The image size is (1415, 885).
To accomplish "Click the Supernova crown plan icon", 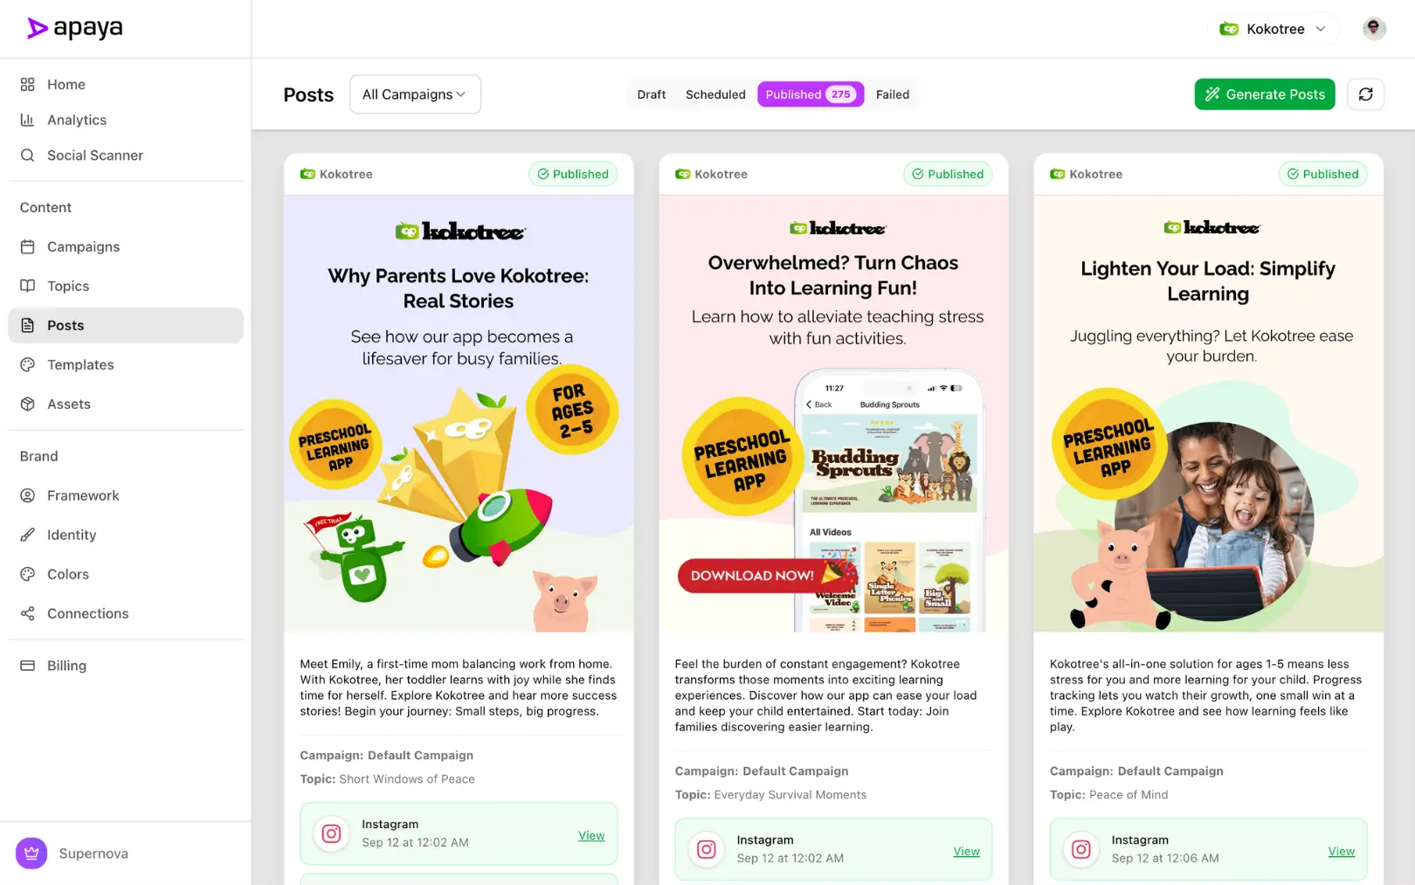I will [x=31, y=853].
